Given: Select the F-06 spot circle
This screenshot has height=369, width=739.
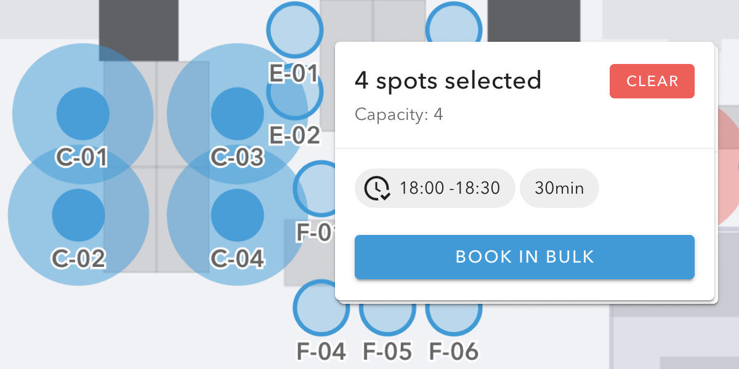Looking at the screenshot, I should [x=454, y=317].
